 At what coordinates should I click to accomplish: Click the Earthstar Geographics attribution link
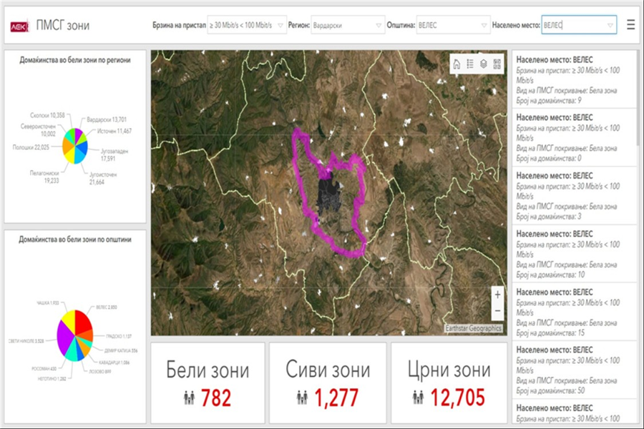[473, 328]
